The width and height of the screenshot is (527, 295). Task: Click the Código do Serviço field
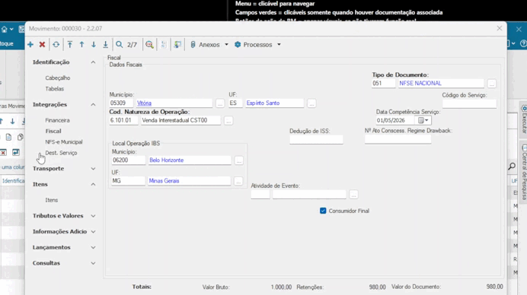point(469,103)
